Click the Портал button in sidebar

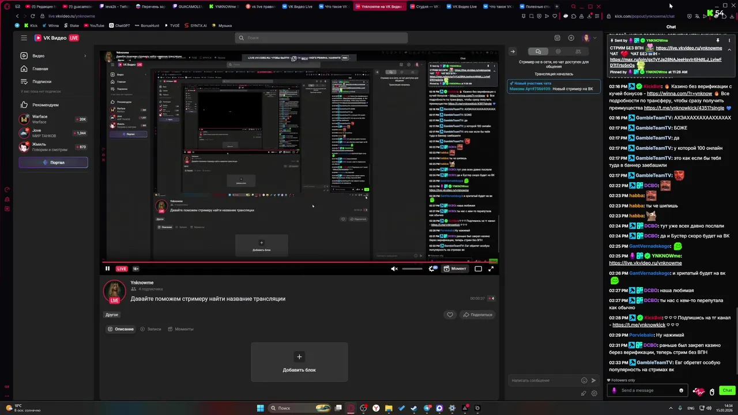point(53,163)
